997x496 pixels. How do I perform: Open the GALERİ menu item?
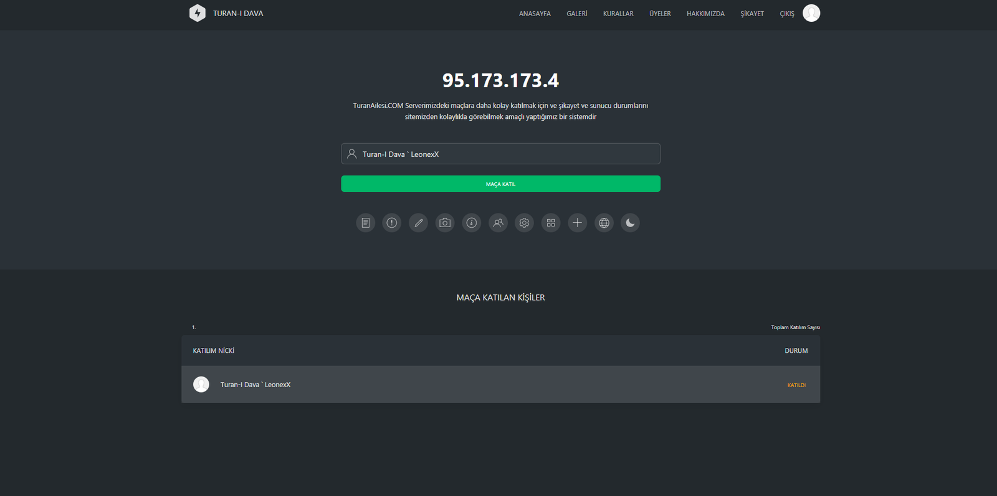(x=576, y=14)
